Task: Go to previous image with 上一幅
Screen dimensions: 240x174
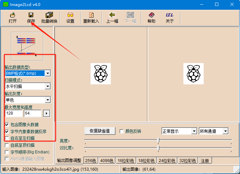Action: pos(112,18)
